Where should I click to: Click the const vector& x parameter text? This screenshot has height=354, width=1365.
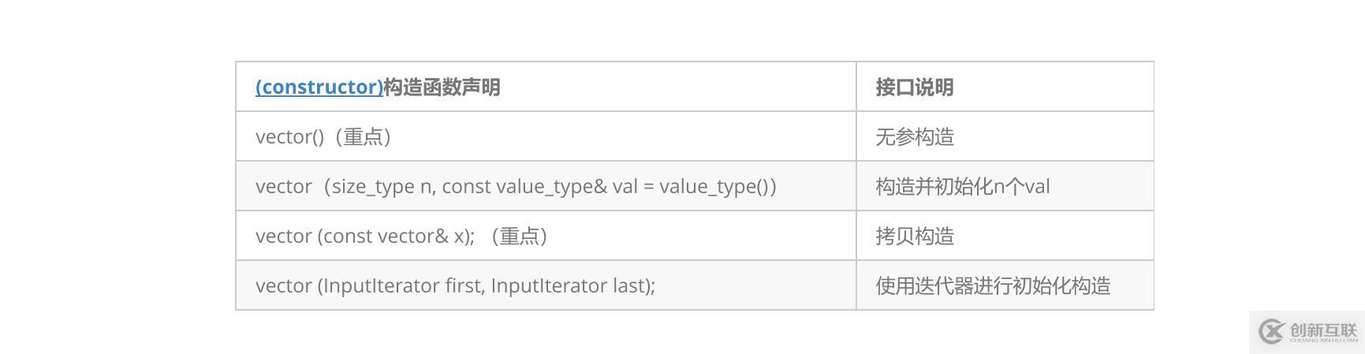click(x=393, y=236)
